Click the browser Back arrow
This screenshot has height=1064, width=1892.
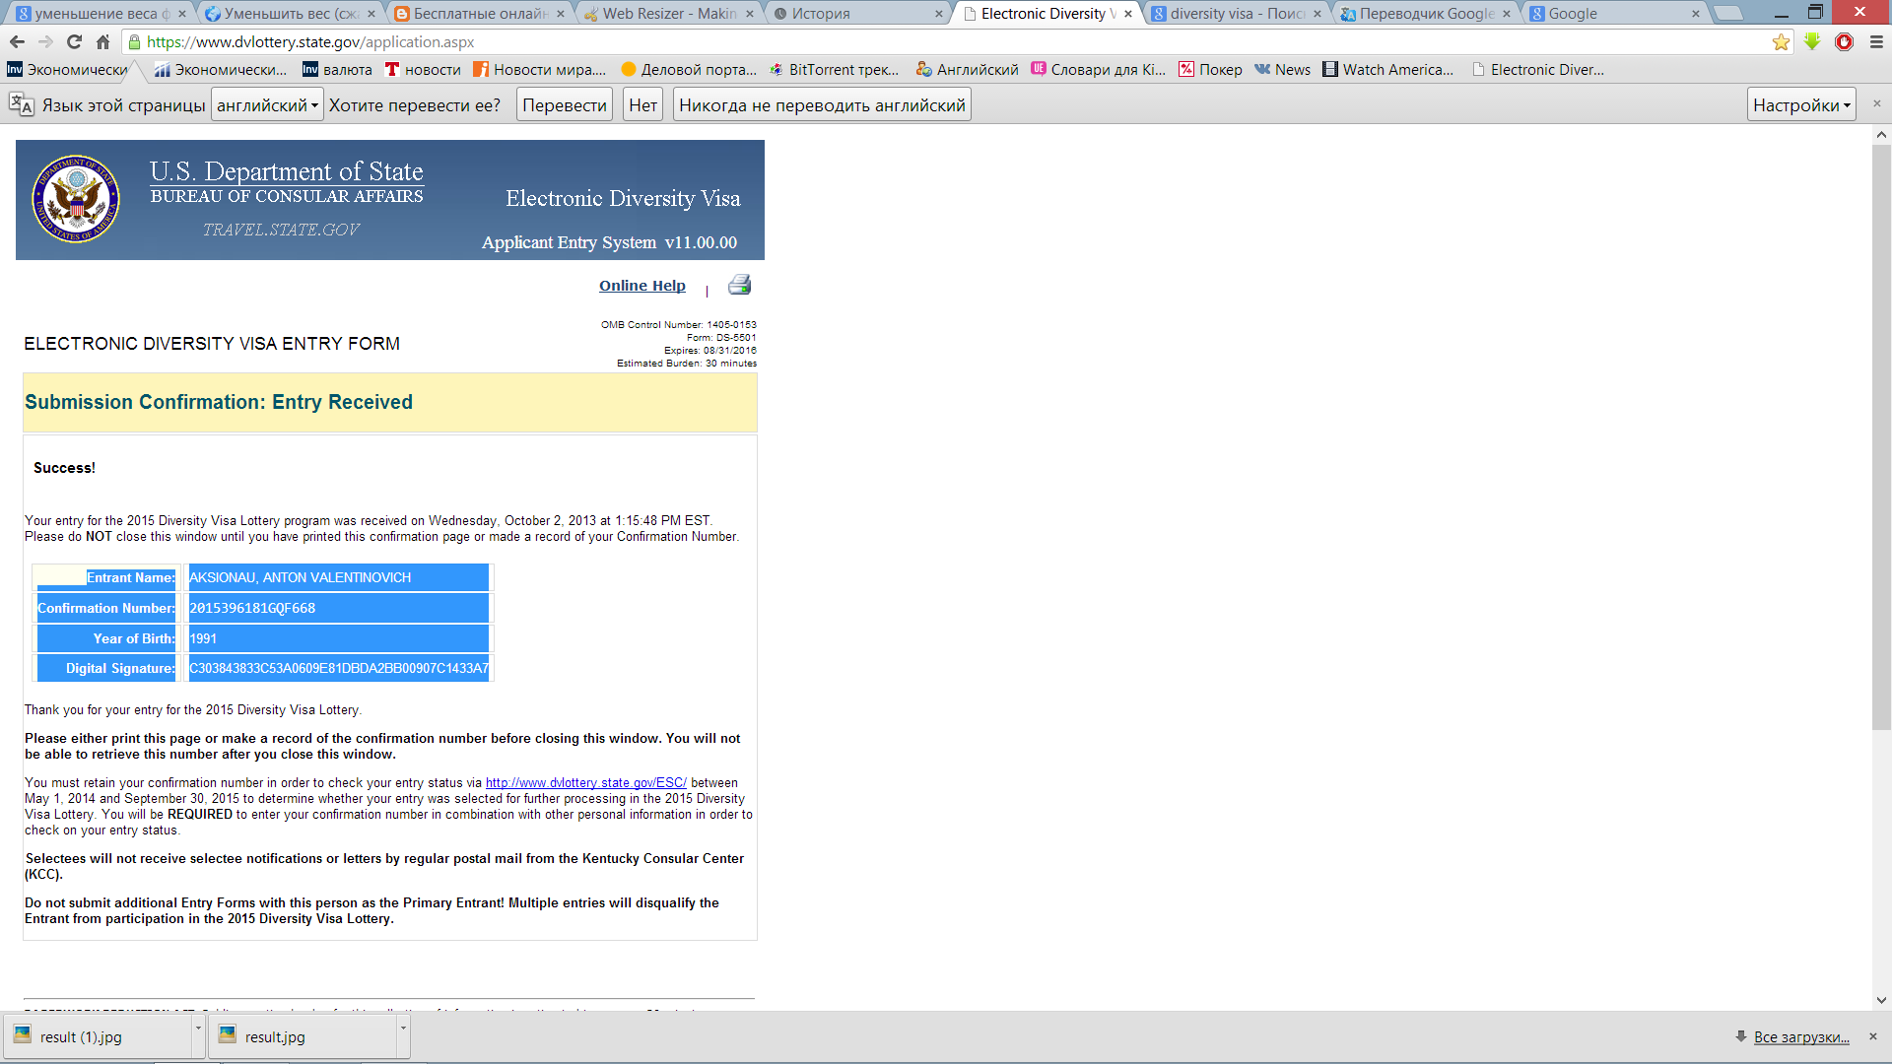coord(17,42)
